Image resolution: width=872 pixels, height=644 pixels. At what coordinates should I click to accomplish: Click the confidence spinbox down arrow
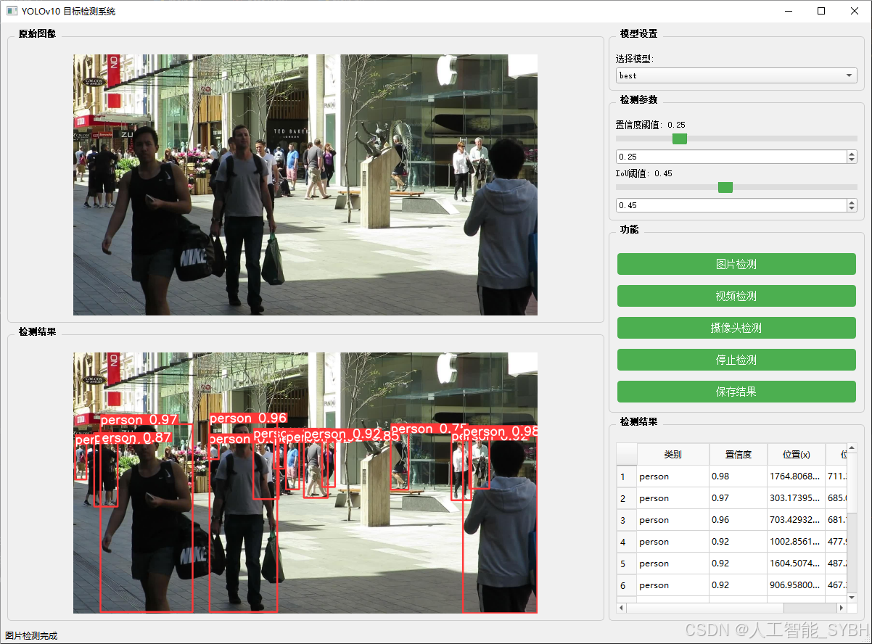[x=850, y=160]
